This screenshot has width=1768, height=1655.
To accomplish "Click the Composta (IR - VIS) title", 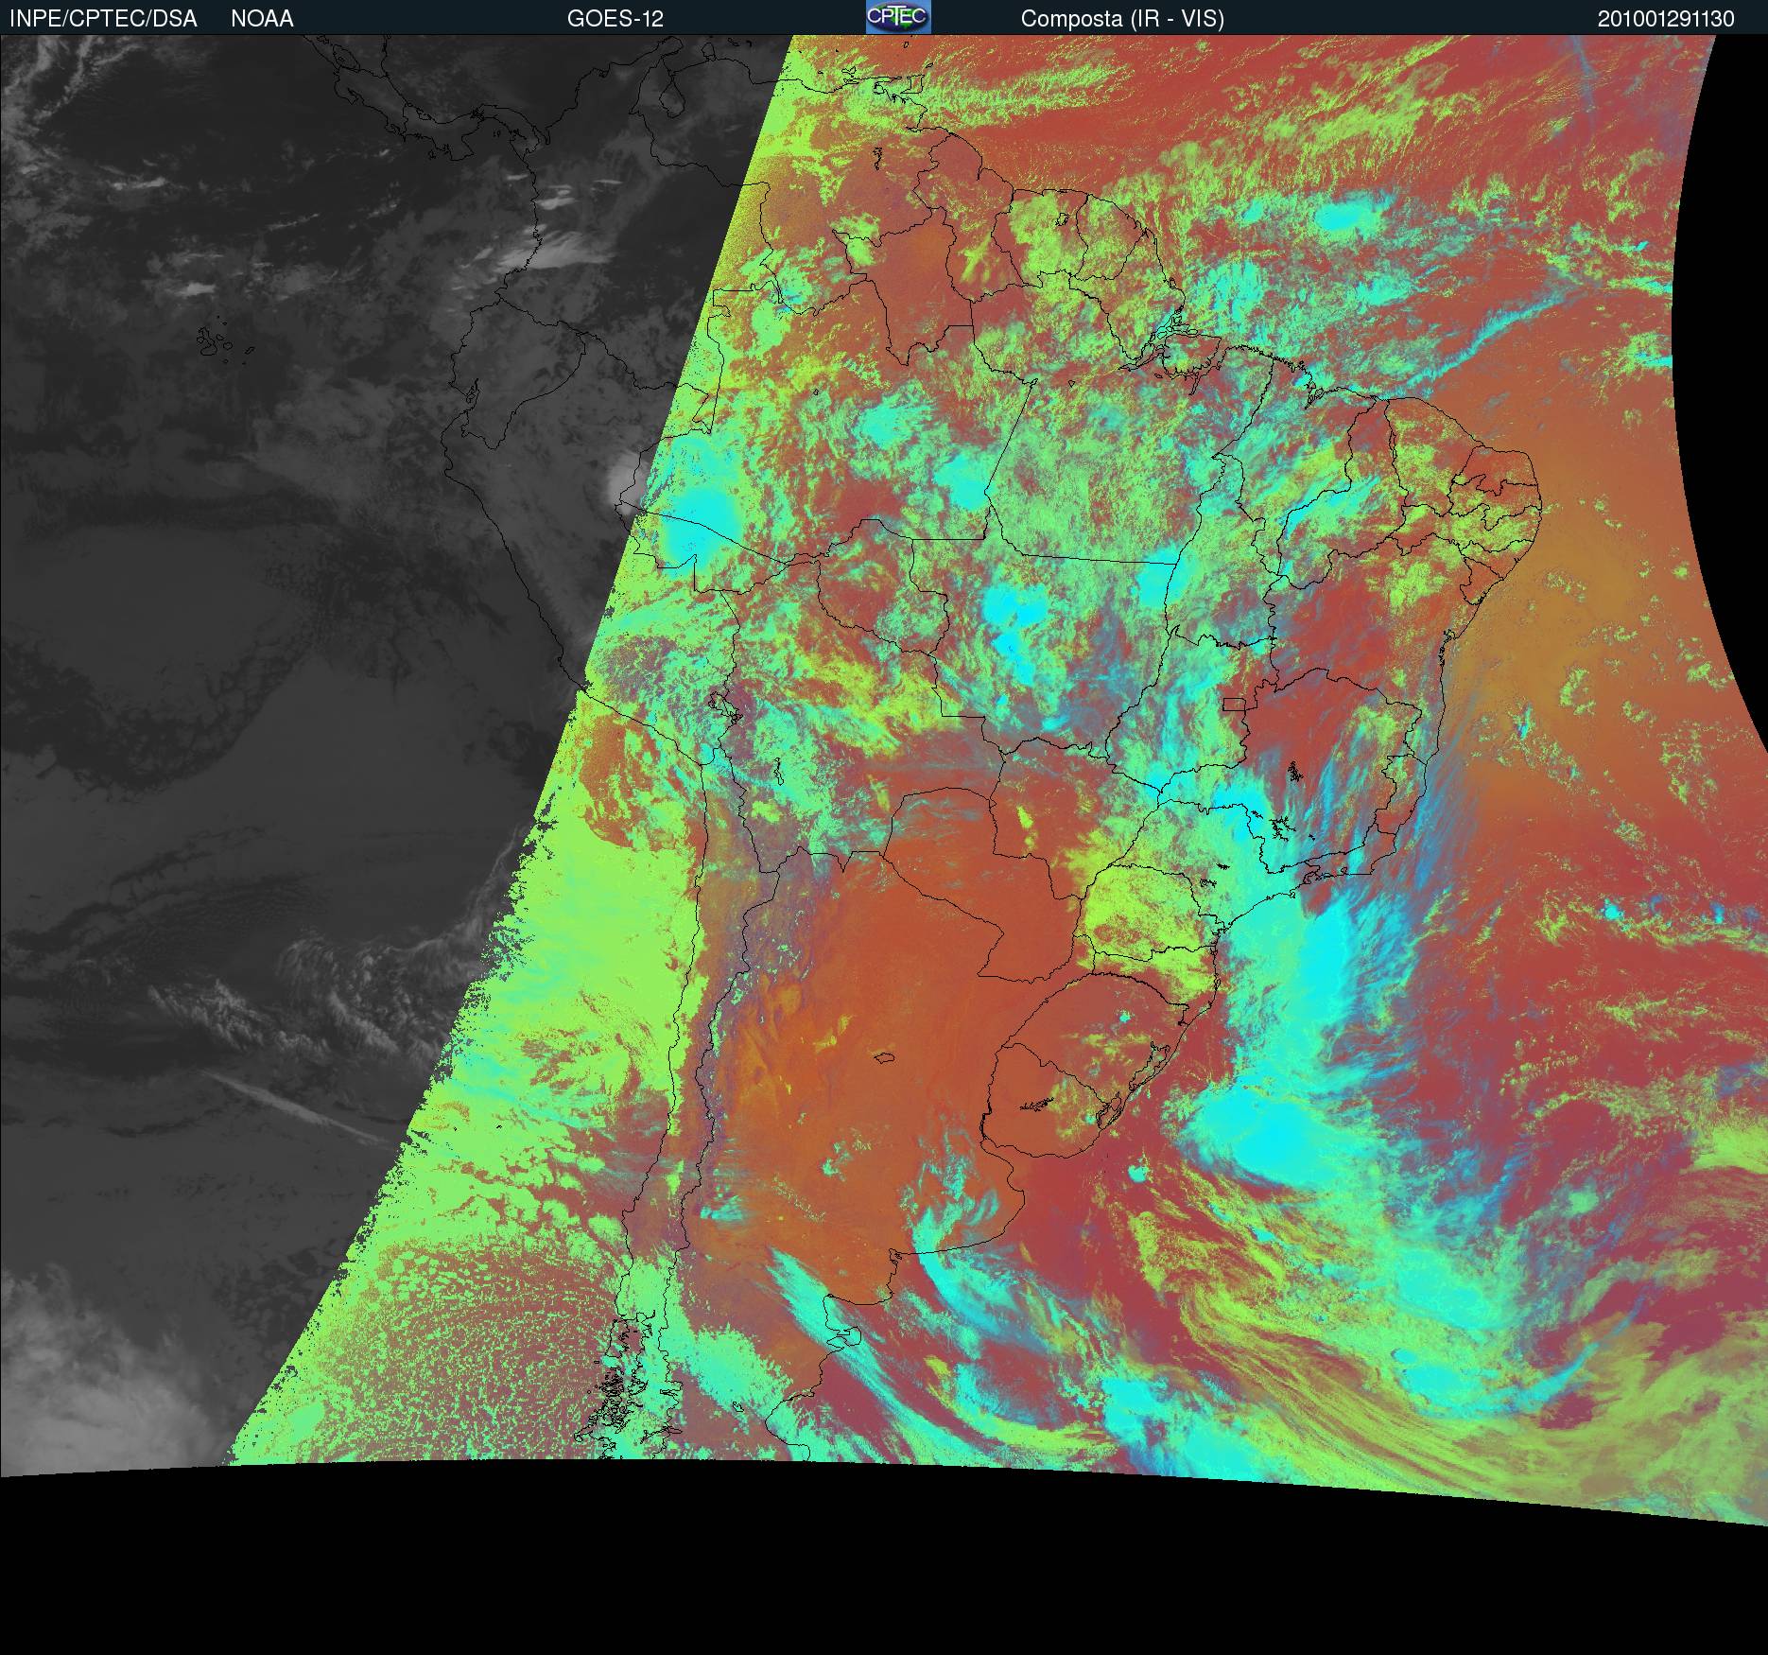I will [x=1122, y=19].
